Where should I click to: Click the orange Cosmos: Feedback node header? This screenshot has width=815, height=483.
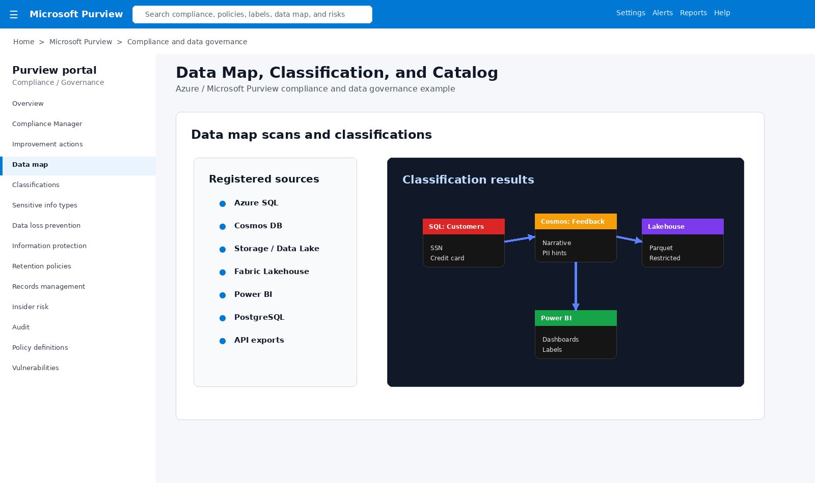pyautogui.click(x=576, y=222)
